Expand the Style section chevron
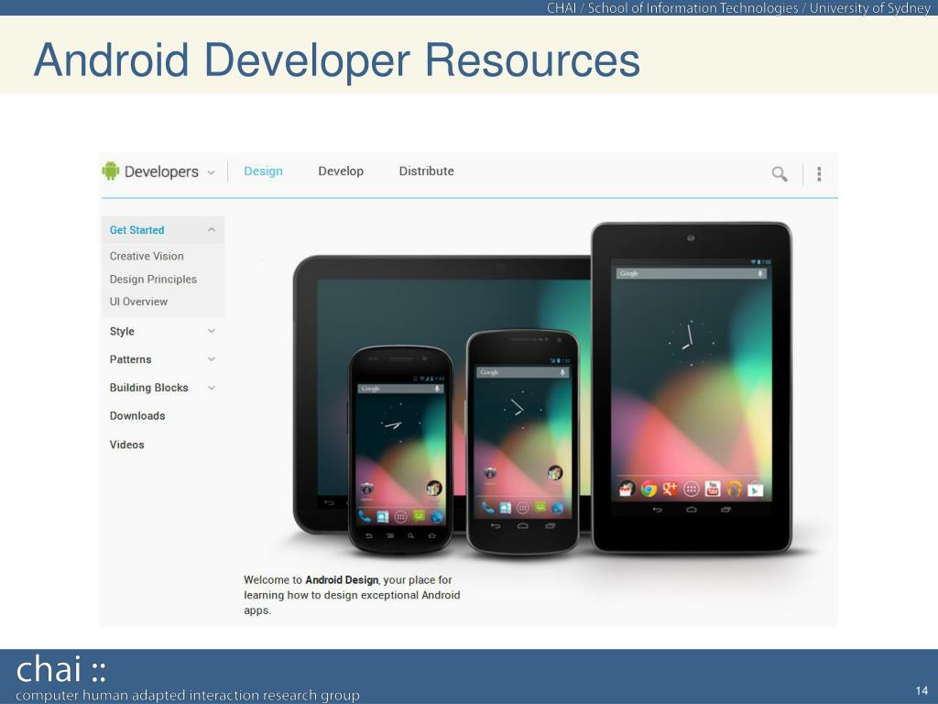The image size is (938, 704). point(212,330)
